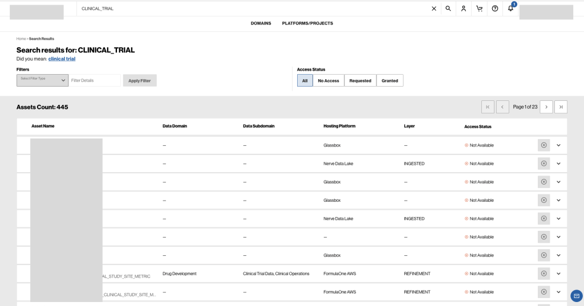Go to the next results page
This screenshot has height=306, width=584.
pyautogui.click(x=546, y=107)
